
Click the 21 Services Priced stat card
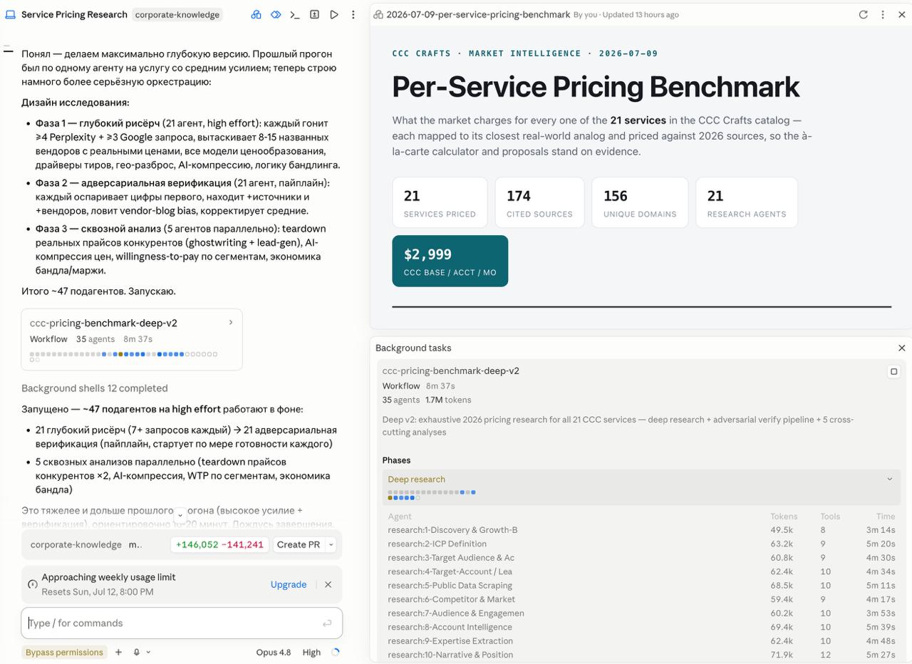pos(440,202)
